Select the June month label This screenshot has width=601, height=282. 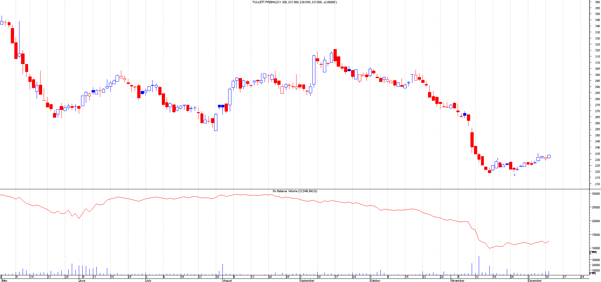pos(82,281)
